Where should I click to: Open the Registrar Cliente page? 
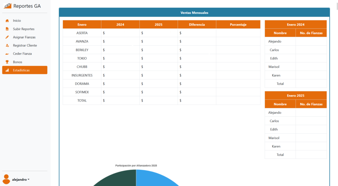click(x=25, y=46)
